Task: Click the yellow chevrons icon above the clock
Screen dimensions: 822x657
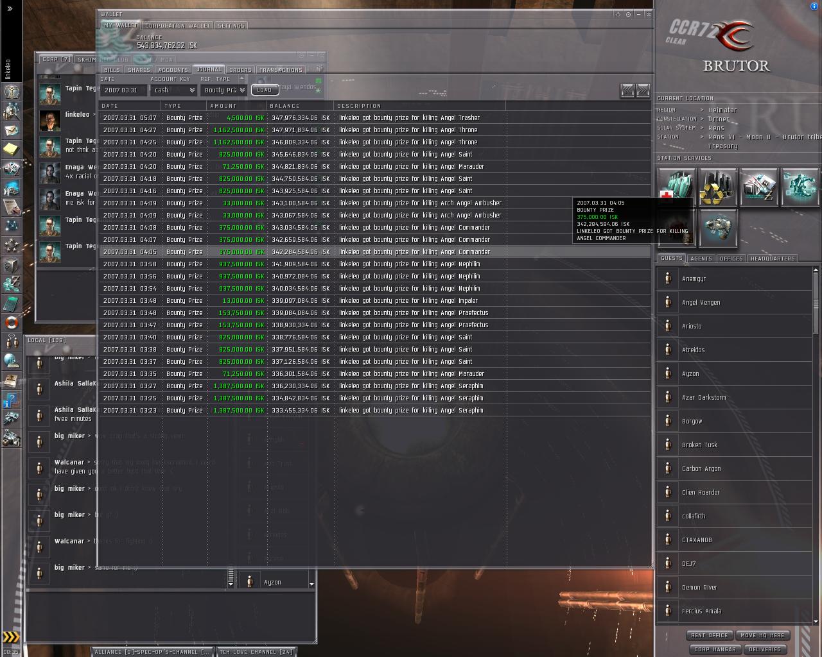Action: coord(12,637)
